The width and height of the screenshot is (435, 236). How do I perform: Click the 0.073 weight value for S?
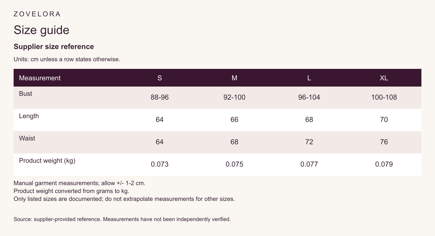pyautogui.click(x=160, y=164)
